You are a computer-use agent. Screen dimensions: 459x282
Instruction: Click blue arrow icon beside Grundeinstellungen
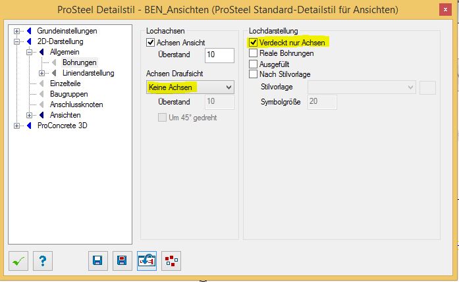coord(29,31)
